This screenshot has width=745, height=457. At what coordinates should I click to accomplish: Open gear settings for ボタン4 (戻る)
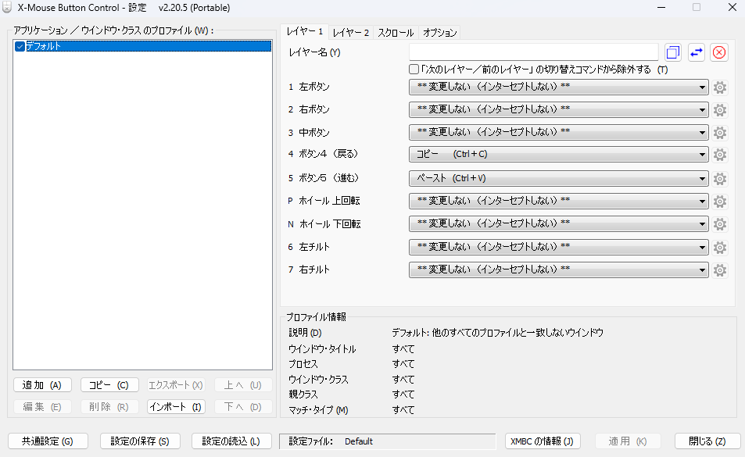tap(720, 155)
